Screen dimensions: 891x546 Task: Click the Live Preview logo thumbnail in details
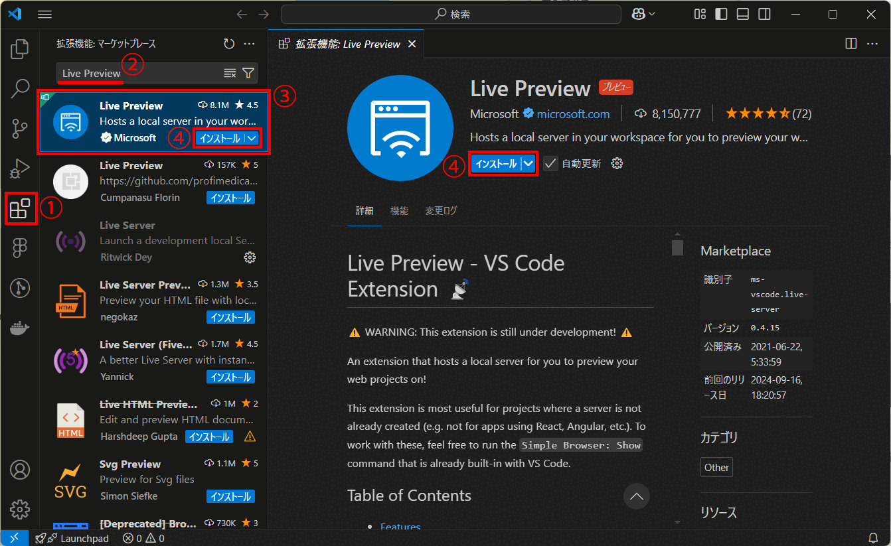(400, 129)
